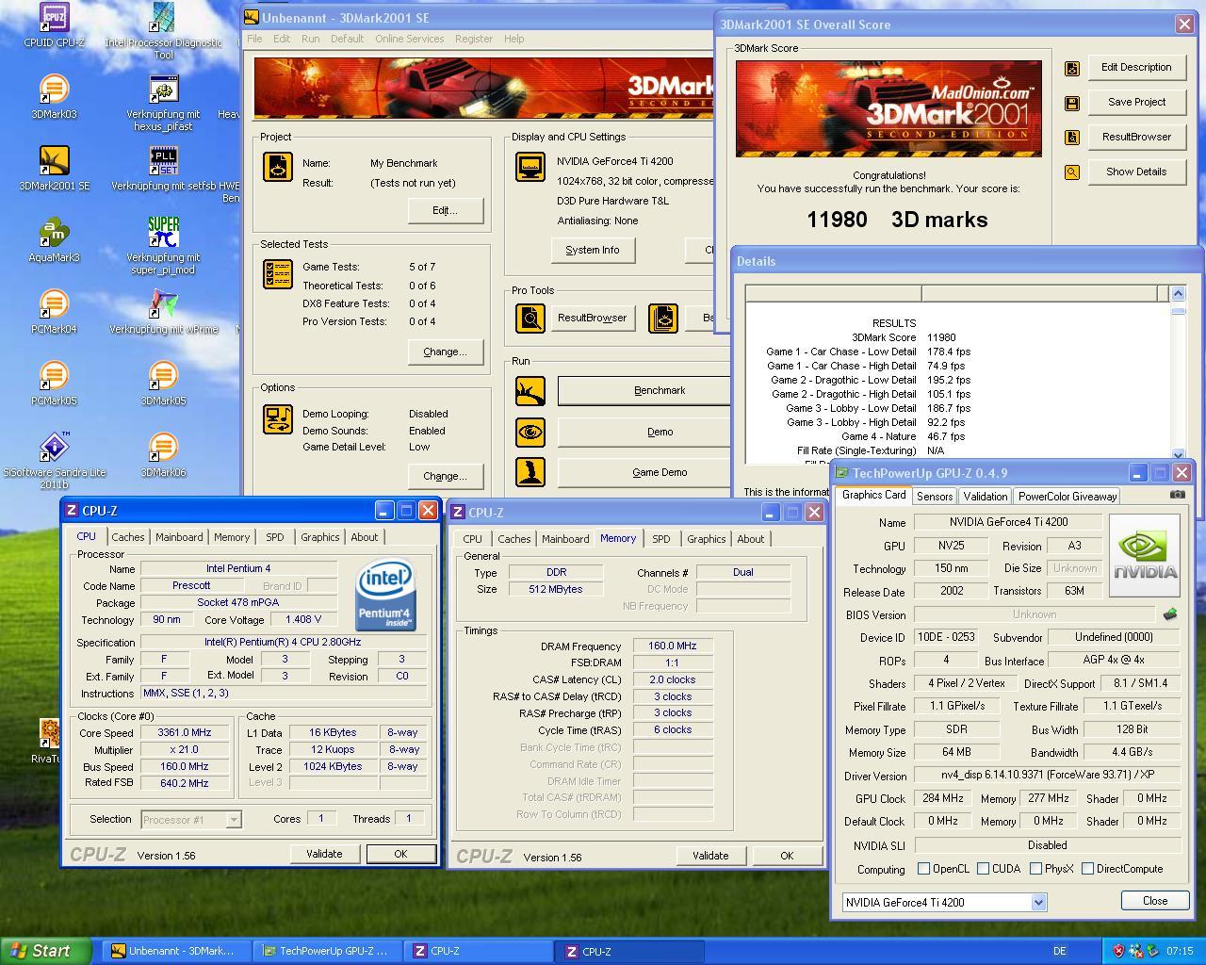Click the NVIDIA logo in GPU-Z
Viewport: 1206px width, 965px height.
pyautogui.click(x=1145, y=556)
